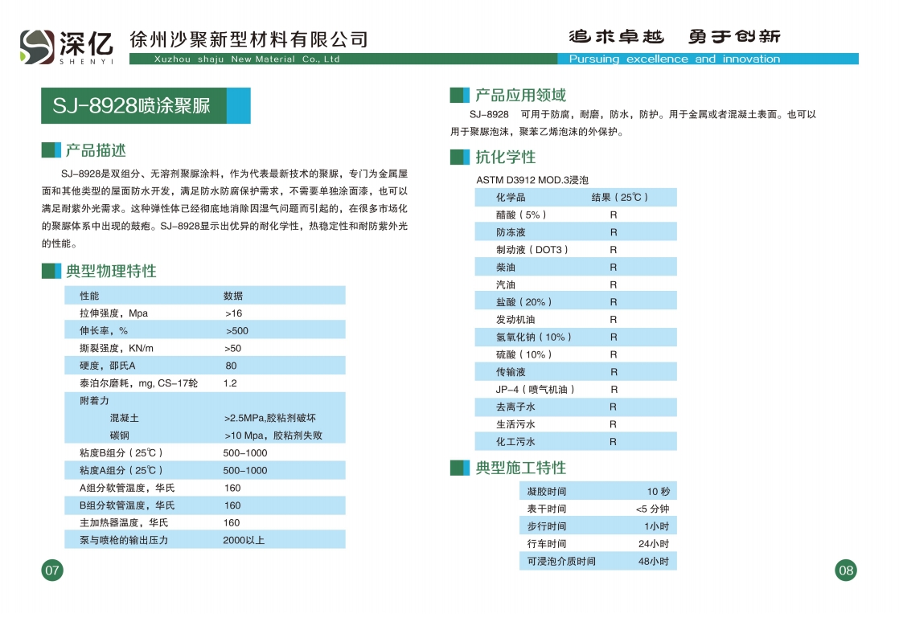Click "160" in the B组分软管温度 row

point(232,505)
